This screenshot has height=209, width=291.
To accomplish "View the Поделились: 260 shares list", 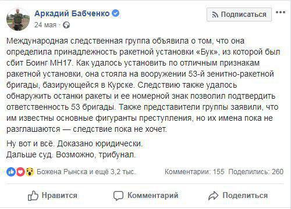I will click(x=256, y=172).
